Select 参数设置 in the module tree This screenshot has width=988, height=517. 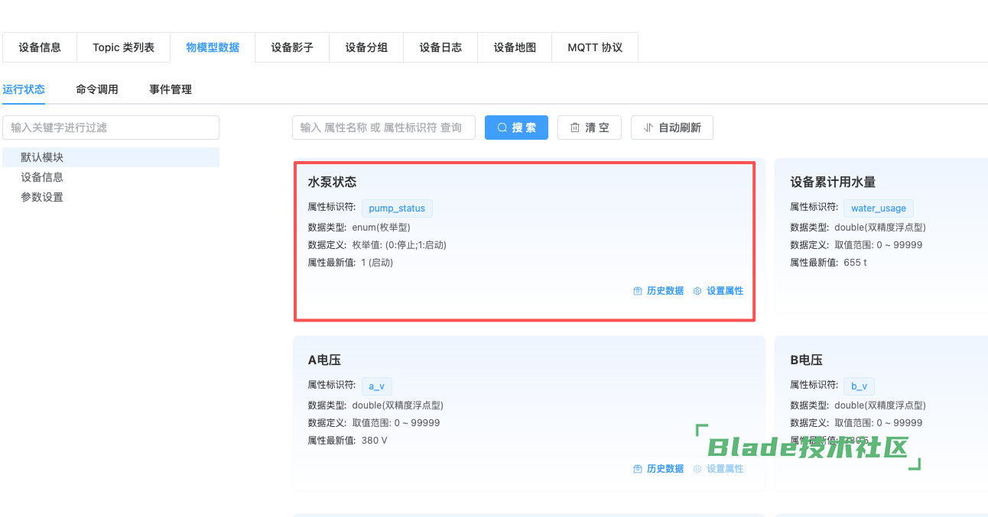coord(42,197)
